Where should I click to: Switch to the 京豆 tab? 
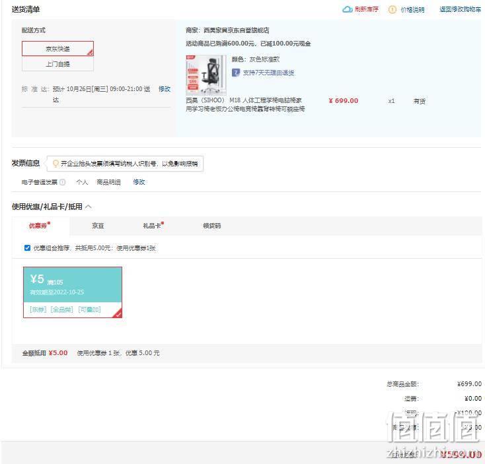(x=98, y=226)
